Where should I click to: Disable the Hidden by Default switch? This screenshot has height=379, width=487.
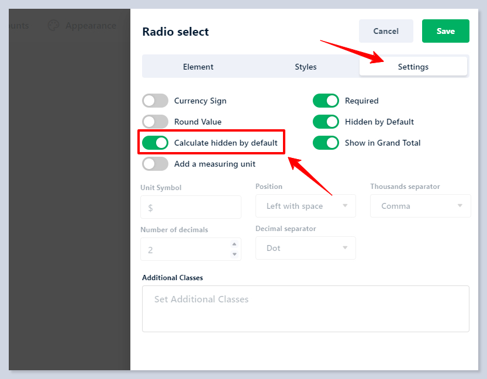coord(326,122)
